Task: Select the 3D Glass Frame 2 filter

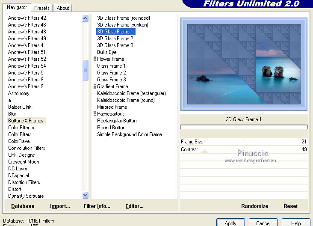Action: 115,39
